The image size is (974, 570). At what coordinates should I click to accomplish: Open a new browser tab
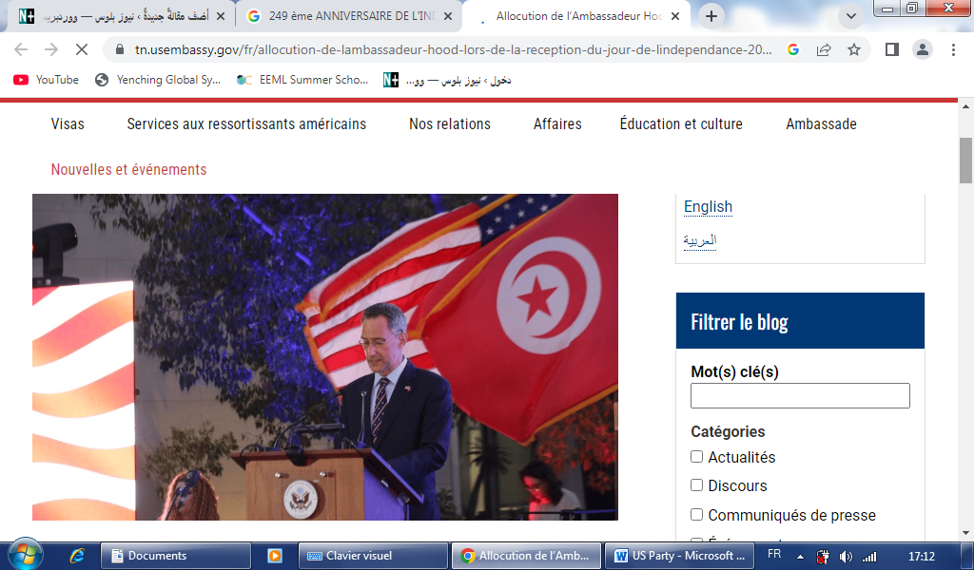click(711, 16)
